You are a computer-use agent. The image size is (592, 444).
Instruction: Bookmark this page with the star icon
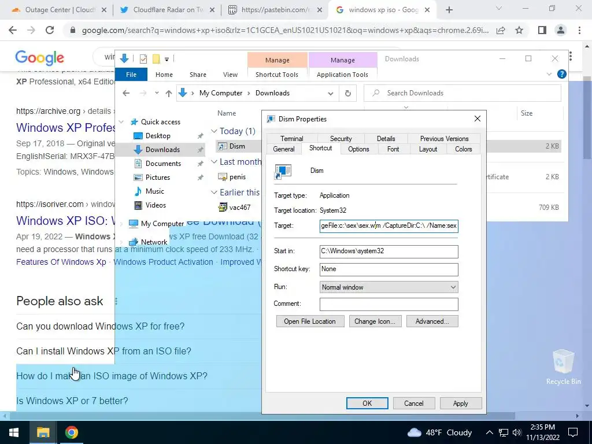[519, 30]
